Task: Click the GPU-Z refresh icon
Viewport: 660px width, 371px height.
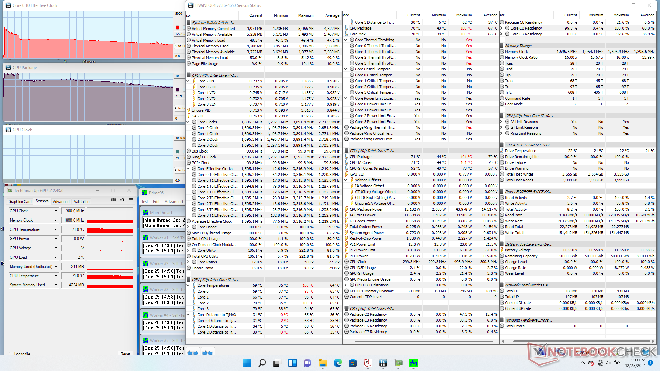Action: [122, 200]
